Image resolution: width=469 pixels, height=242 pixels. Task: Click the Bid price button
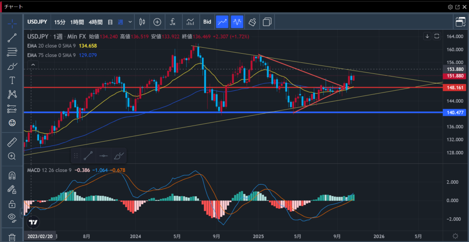point(207,22)
